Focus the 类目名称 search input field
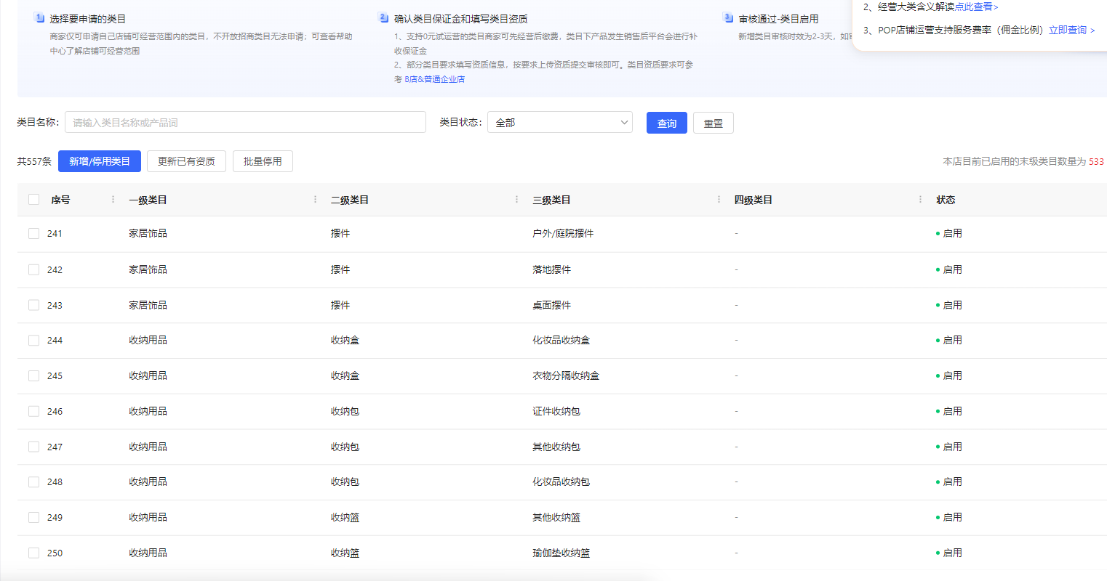Screen dimensions: 1107x581 245,123
